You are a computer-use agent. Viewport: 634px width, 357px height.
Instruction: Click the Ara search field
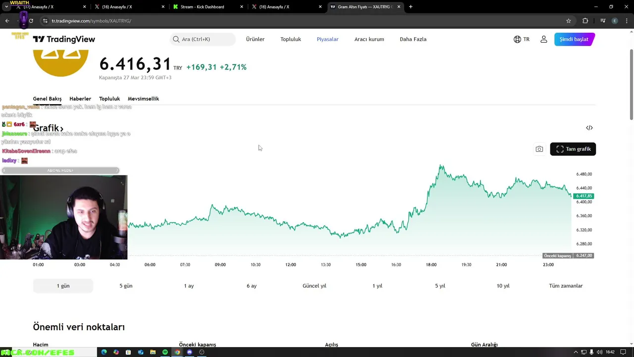203,39
